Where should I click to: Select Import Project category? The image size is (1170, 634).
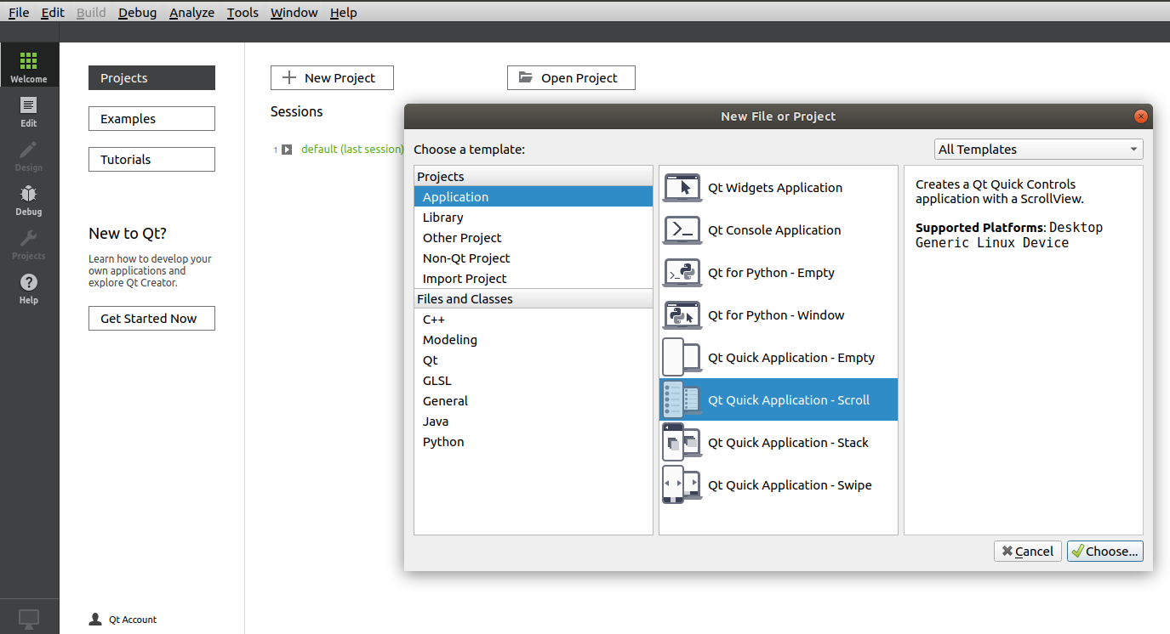tap(534, 279)
